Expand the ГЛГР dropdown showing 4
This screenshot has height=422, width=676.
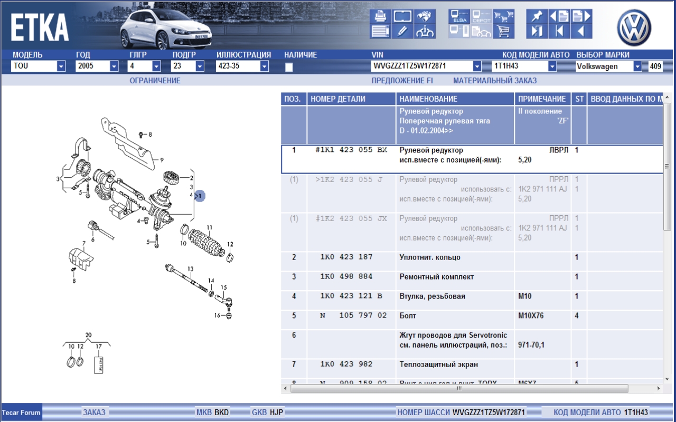pos(156,66)
